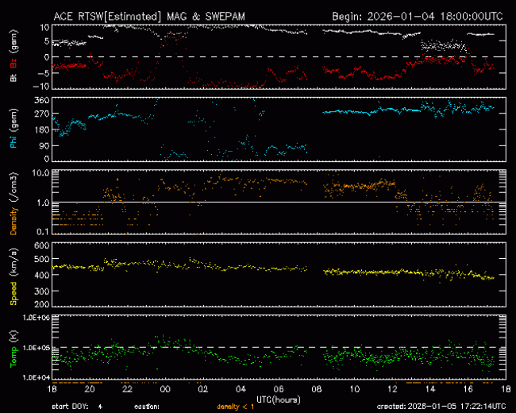Click the '300' tick on Speed axis

pos(42,291)
